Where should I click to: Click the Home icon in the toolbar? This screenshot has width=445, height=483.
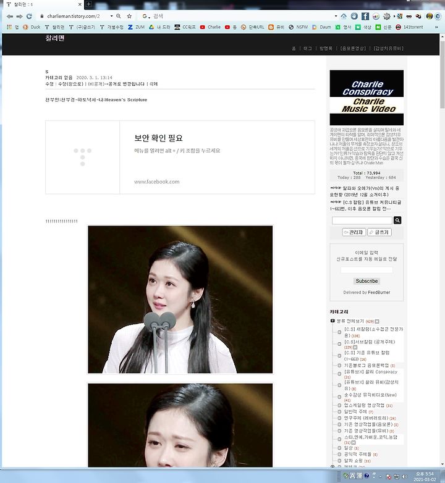pos(344,16)
